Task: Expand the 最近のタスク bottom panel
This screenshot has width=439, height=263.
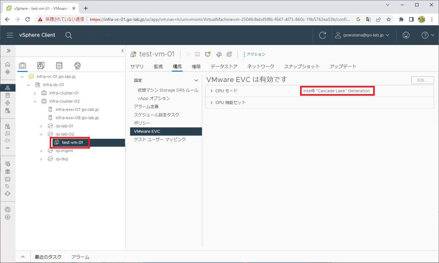Action: [x=22, y=257]
